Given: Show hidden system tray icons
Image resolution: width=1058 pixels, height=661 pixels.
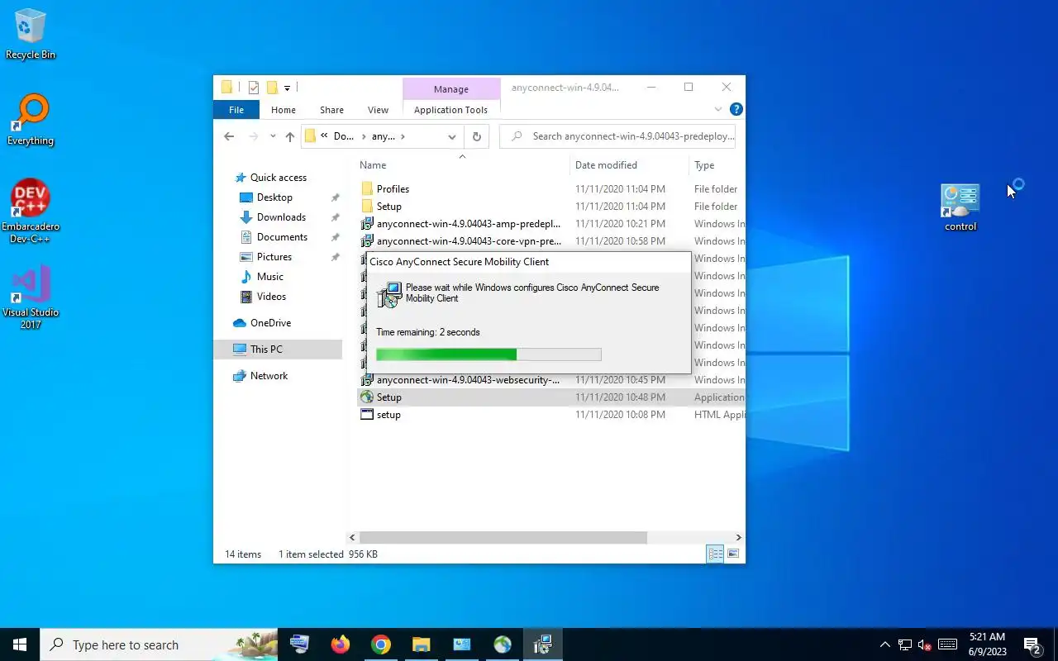Looking at the screenshot, I should (884, 644).
